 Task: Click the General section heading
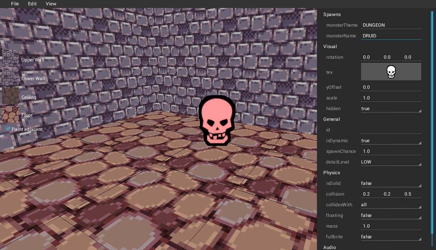[331, 119]
